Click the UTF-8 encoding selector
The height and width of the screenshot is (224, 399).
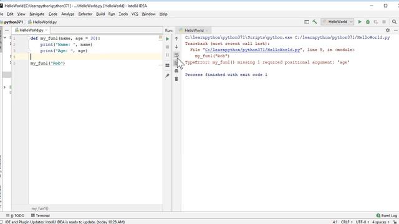click(x=362, y=222)
